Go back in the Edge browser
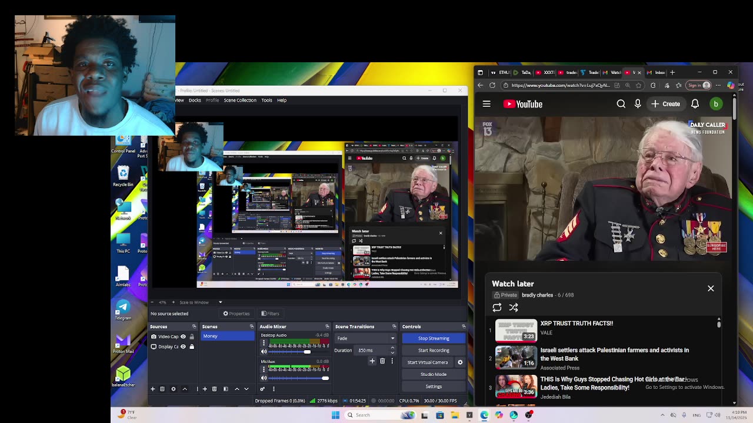The width and height of the screenshot is (753, 423). [480, 85]
